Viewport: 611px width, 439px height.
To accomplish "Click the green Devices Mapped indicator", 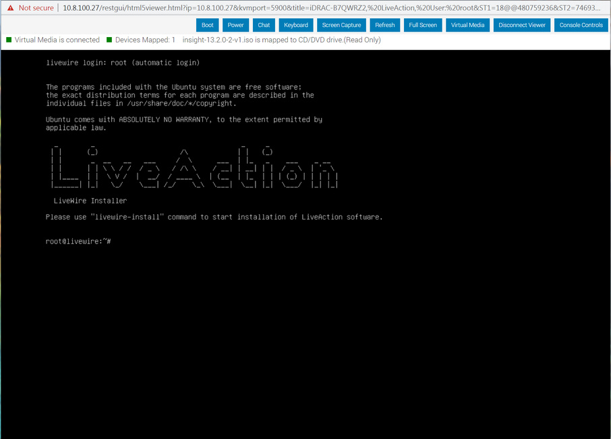I will click(x=109, y=40).
